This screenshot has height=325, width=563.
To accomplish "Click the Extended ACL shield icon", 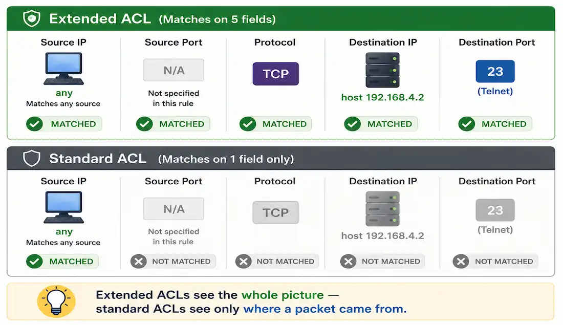I will coord(32,18).
